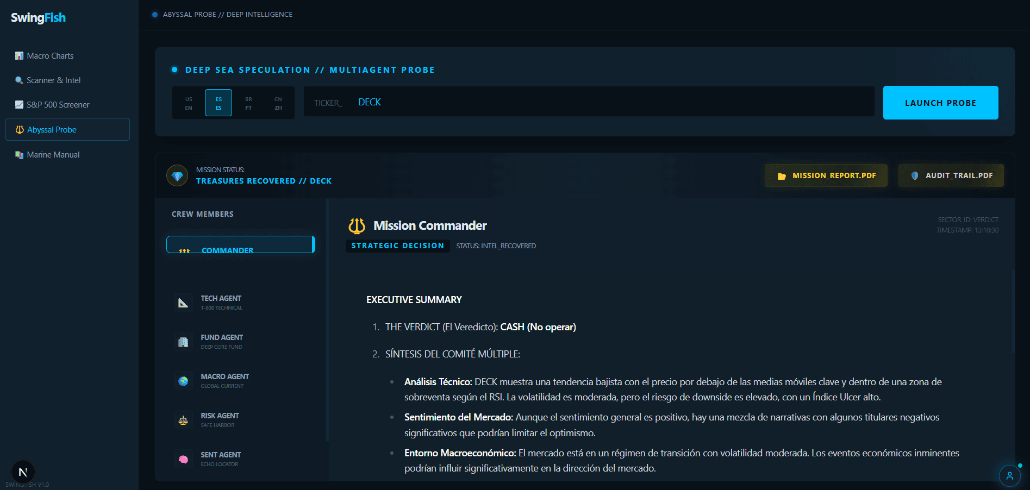1030x490 pixels.
Task: Click the Tech Agent ruler icon
Action: point(183,303)
